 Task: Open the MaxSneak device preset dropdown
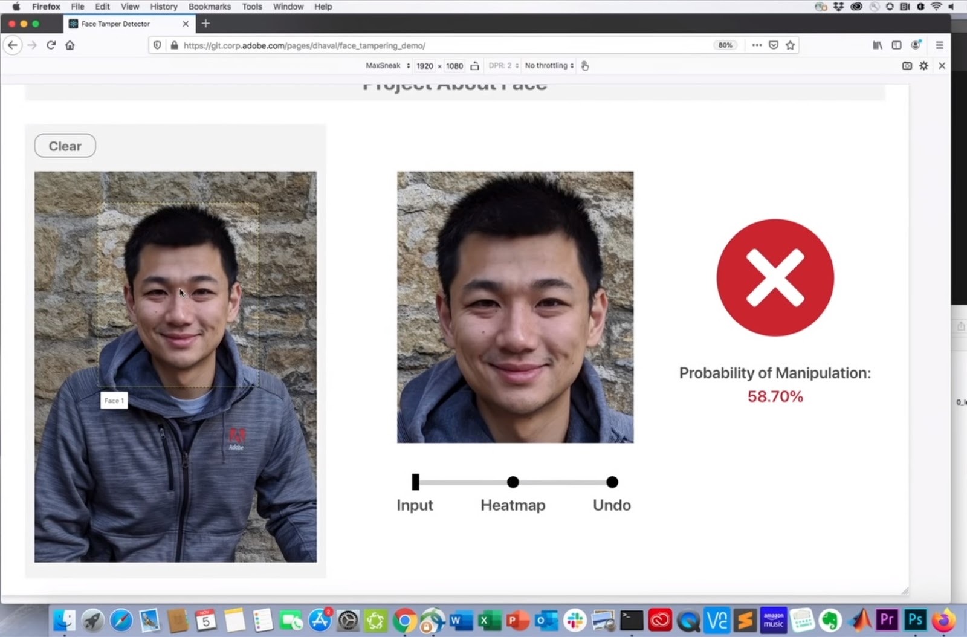[387, 65]
